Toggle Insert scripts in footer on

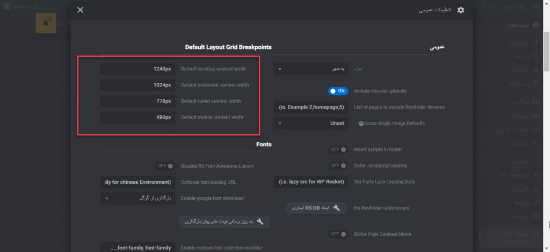(x=338, y=149)
